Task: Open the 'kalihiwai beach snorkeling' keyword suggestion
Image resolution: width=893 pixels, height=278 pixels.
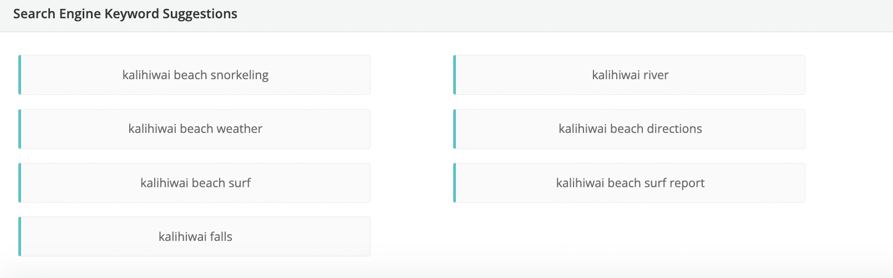Action: (x=195, y=75)
